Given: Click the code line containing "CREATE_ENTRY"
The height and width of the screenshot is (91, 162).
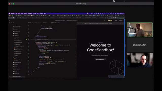Looking at the screenshot, I should point(52,59).
